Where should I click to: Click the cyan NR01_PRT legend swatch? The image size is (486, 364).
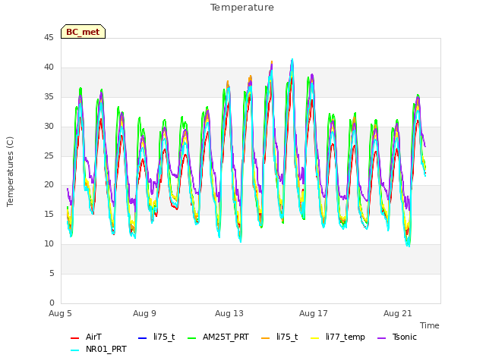tap(75, 350)
